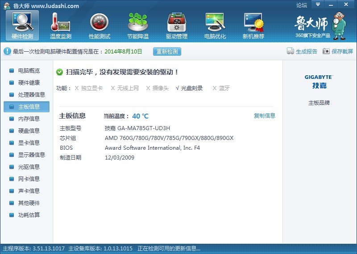This screenshot has width=357, height=254.
Task: Click the blue info exclamation icon
Action: click(x=7, y=51)
